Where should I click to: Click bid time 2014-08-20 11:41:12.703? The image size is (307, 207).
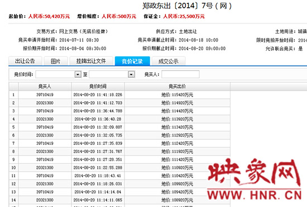coord(98,103)
